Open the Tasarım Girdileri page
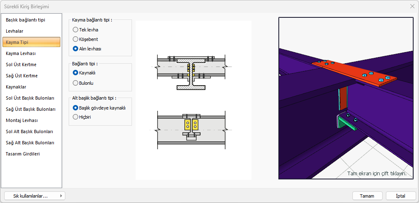The height and width of the screenshot is (203, 419). tap(31, 154)
